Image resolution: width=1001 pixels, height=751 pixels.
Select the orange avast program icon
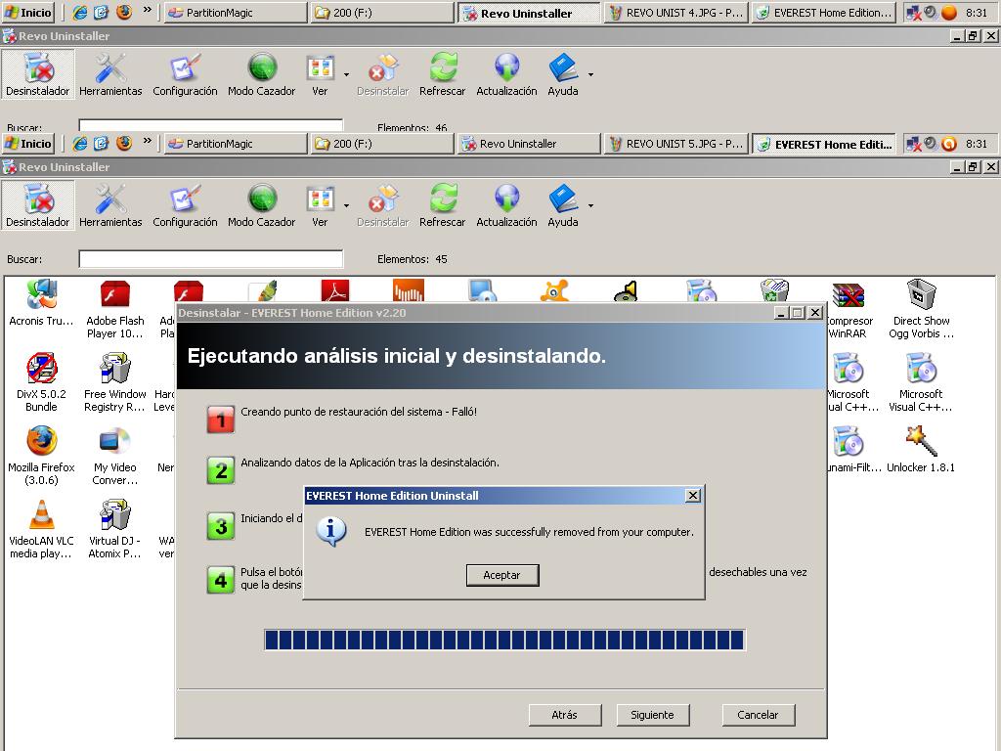tap(554, 290)
